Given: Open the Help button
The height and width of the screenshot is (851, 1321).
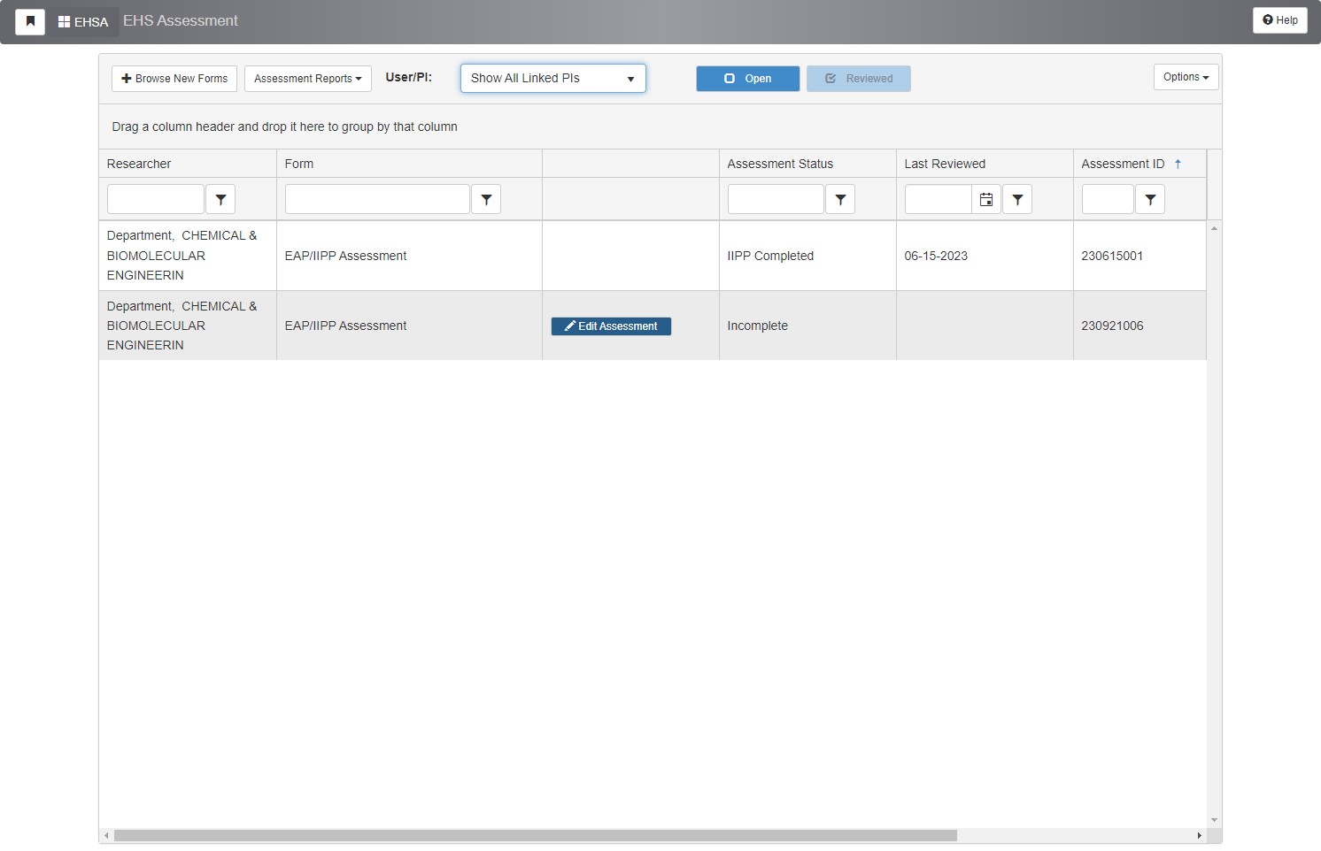Looking at the screenshot, I should [x=1280, y=20].
